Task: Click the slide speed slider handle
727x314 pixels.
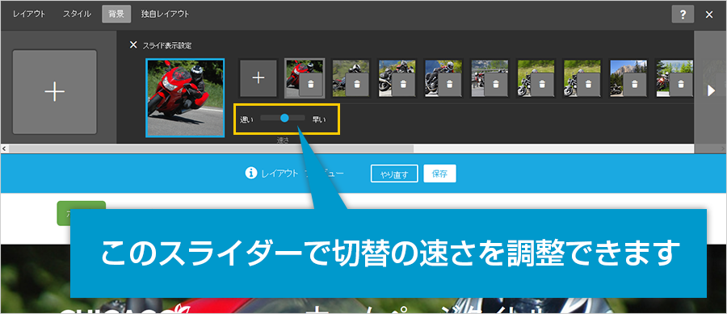Action: point(284,118)
